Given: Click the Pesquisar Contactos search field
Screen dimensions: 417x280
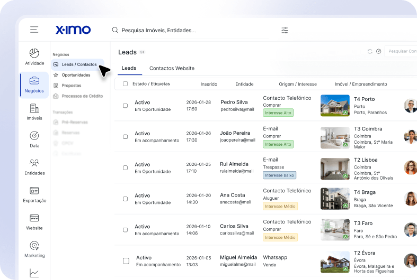Looking at the screenshot, I should coord(401,51).
